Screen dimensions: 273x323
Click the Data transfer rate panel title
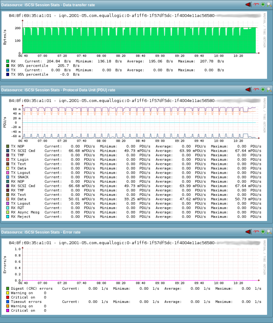[48, 5]
